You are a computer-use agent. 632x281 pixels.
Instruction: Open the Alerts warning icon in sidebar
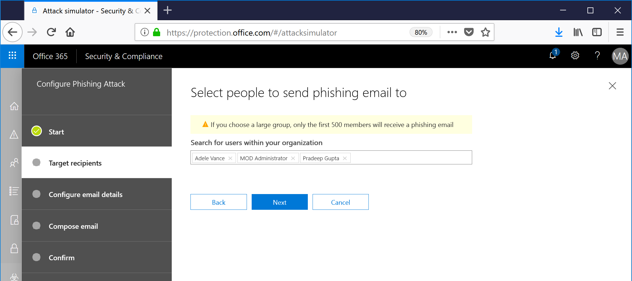pos(14,135)
